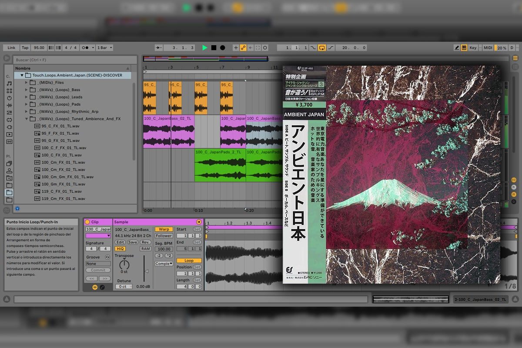The width and height of the screenshot is (522, 348).
Task: Toggle the Detail View triangle button
Action: click(515, 299)
